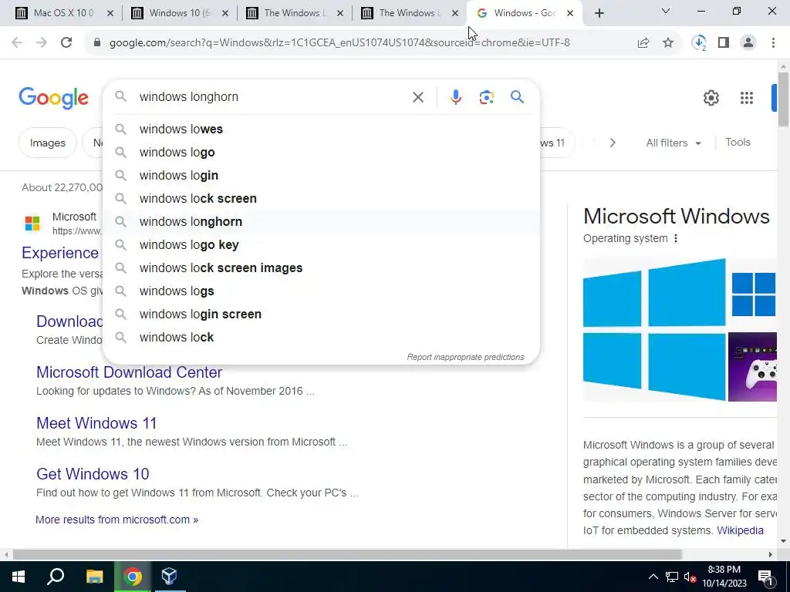The image size is (790, 592).
Task: Open the Chrome profile avatar
Action: click(748, 43)
